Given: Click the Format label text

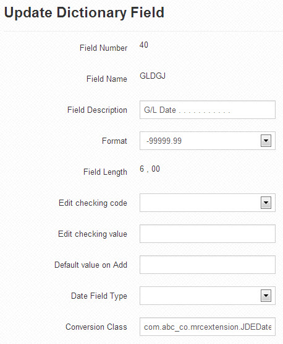Looking at the screenshot, I should (114, 141).
